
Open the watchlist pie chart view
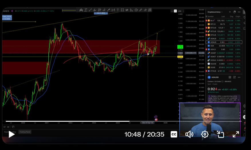click(x=234, y=12)
